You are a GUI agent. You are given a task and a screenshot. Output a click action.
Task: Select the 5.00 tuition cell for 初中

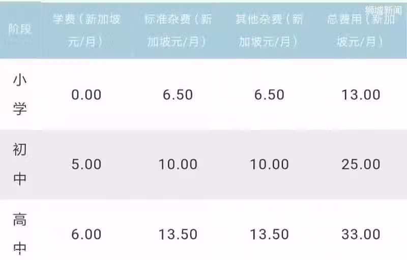click(86, 164)
